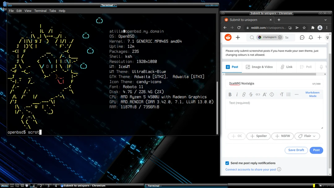334x188 pixels.
Task: Toggle the Spoiler tag on the post
Action: tap(258, 136)
